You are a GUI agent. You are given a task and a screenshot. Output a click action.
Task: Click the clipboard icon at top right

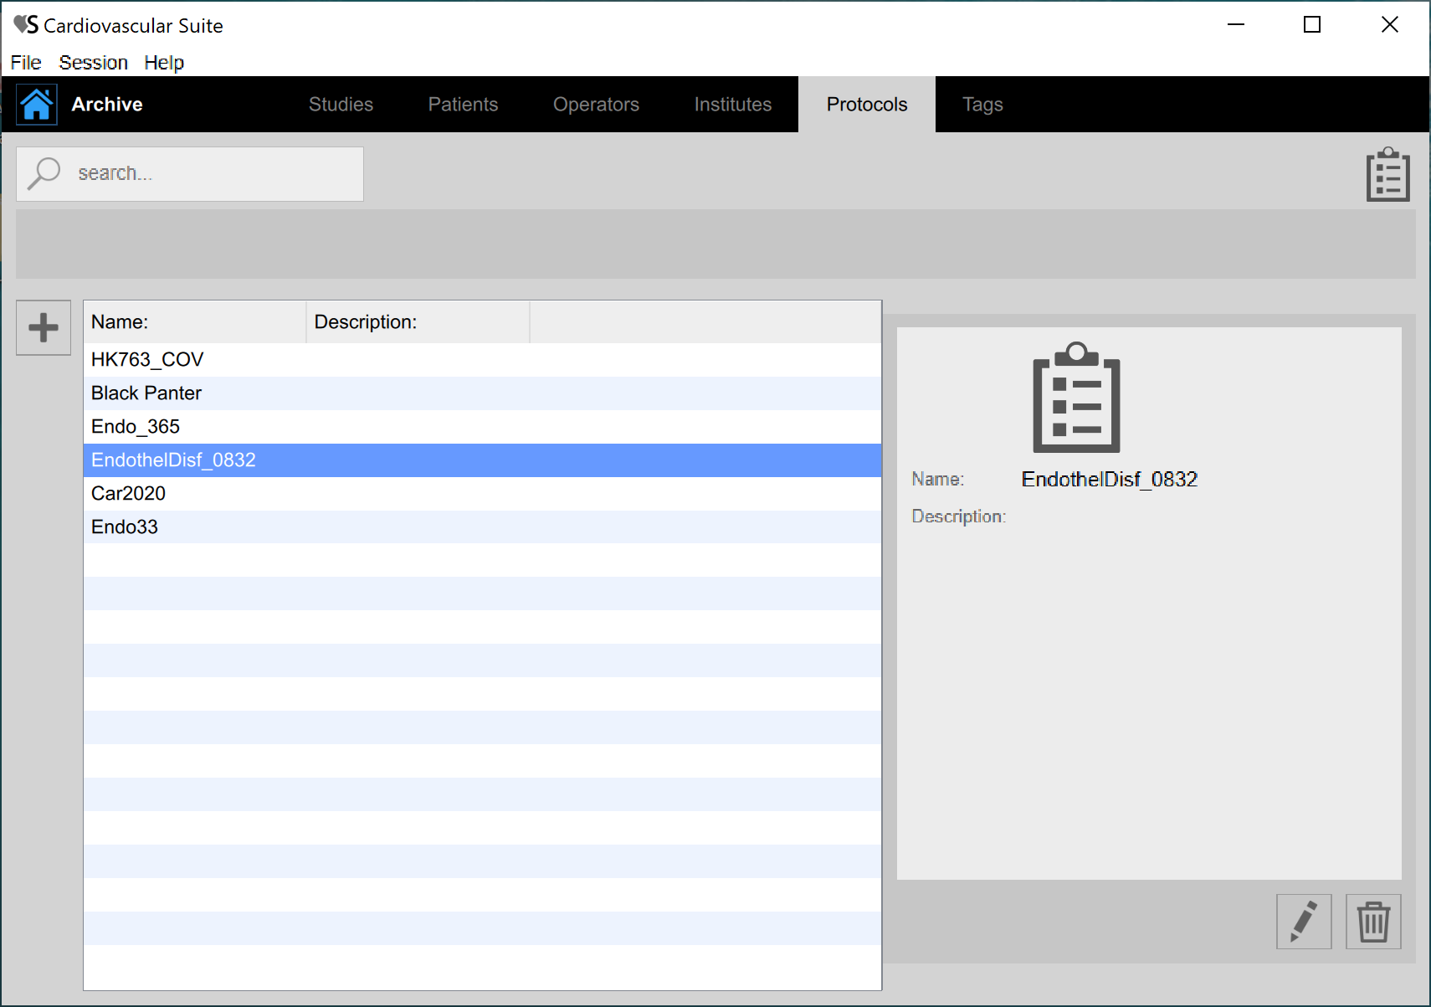coord(1387,175)
